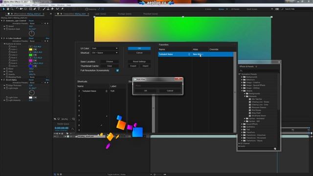Viewport: 313px width, 176px height.
Task: Toggle the Blend stopwatch
Action: [x=7, y=69]
